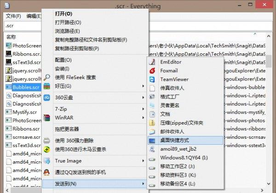This screenshot has height=193, width=276.
Task: Click the Bubbles.scr file icon
Action: (8, 87)
